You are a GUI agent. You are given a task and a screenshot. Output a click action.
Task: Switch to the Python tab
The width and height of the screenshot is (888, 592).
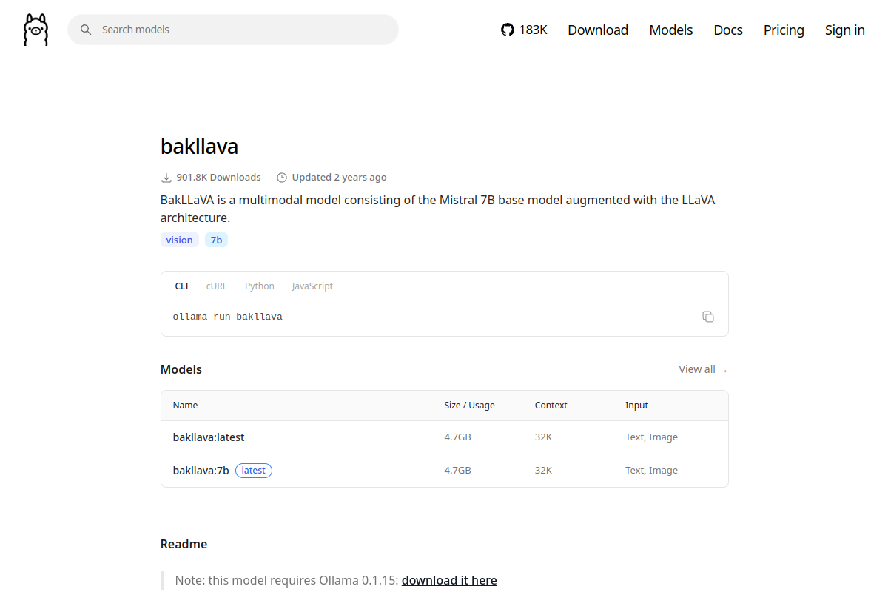(260, 286)
